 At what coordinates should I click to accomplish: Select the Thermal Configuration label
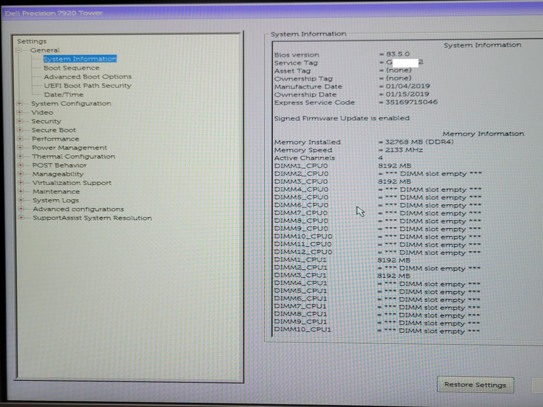[74, 156]
